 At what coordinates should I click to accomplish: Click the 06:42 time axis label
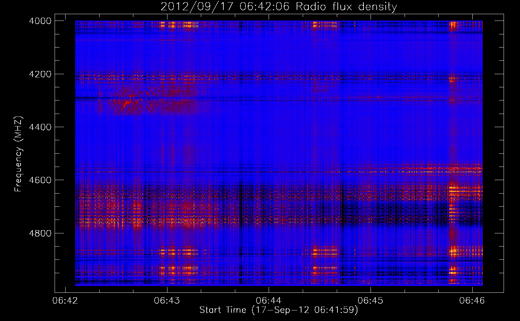(x=65, y=300)
